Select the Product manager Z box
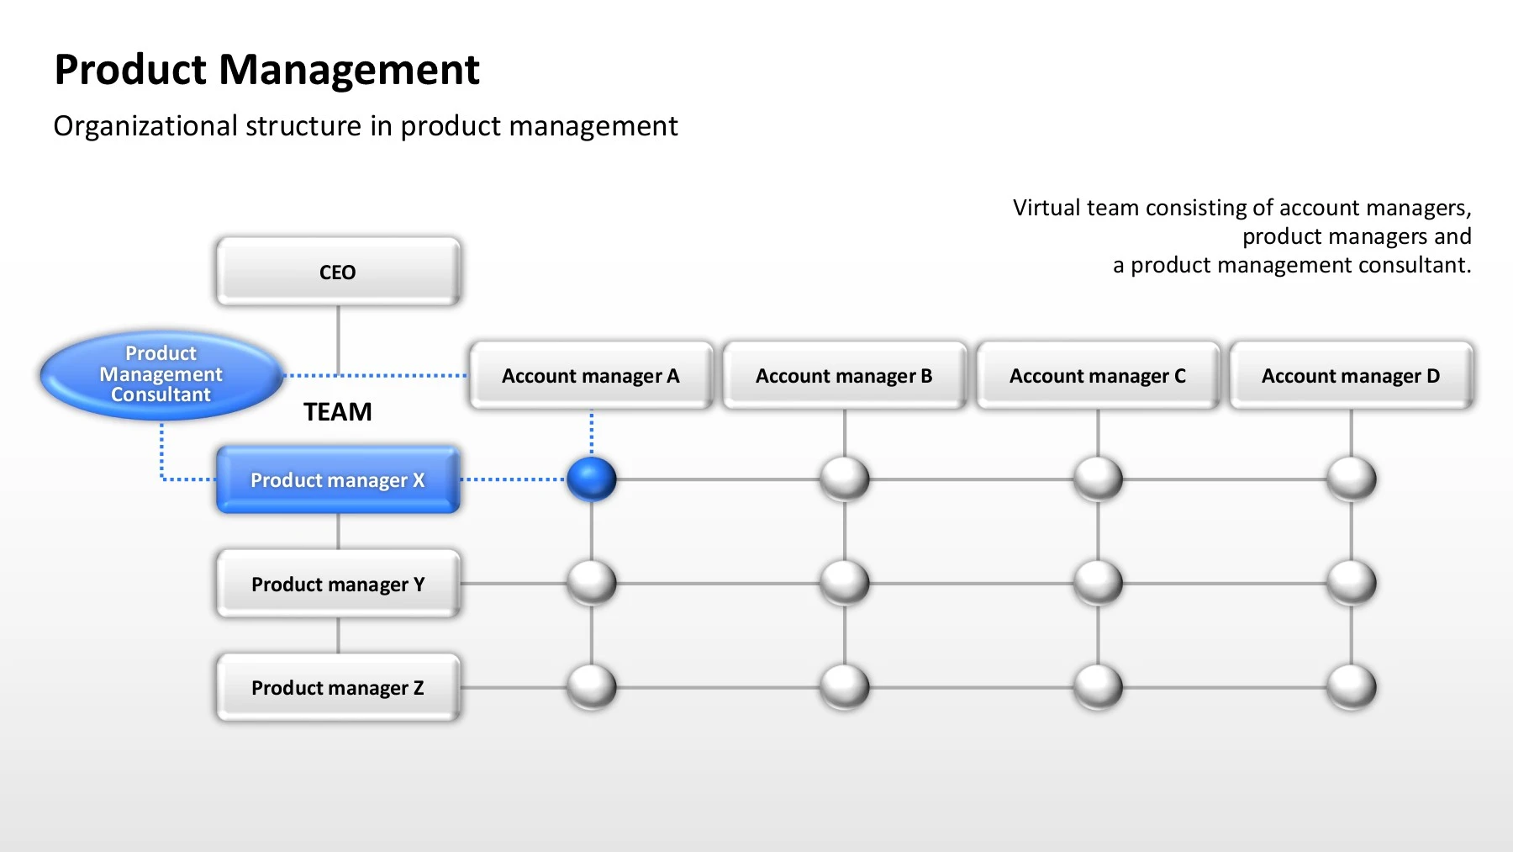This screenshot has width=1513, height=852. 338,687
